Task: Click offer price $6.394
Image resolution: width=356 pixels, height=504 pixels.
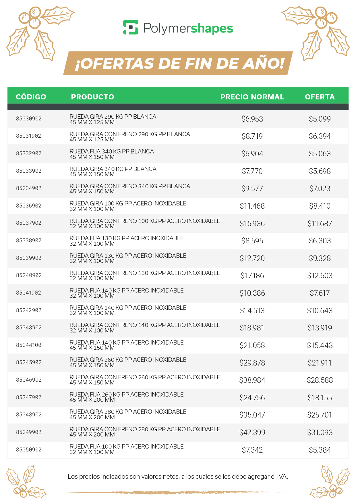Action: pyautogui.click(x=320, y=136)
